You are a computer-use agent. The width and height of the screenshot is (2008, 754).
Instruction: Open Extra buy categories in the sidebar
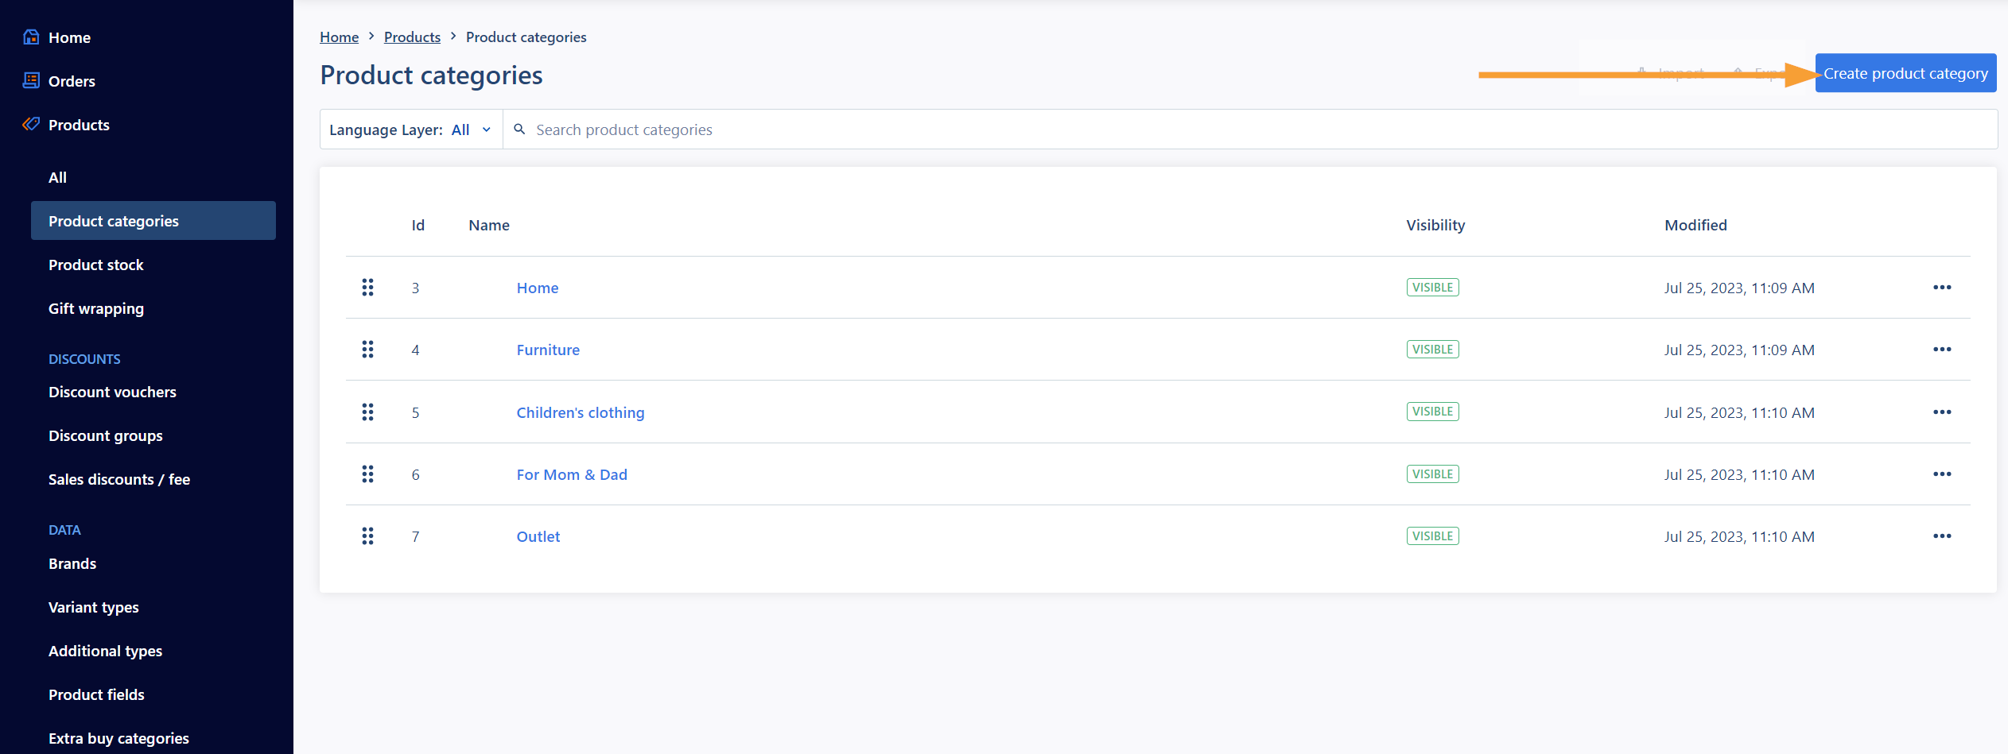point(118,738)
